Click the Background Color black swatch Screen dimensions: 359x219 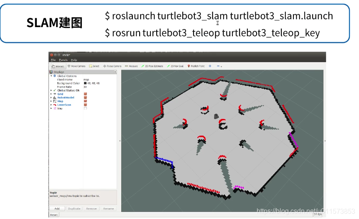[x=85, y=83]
